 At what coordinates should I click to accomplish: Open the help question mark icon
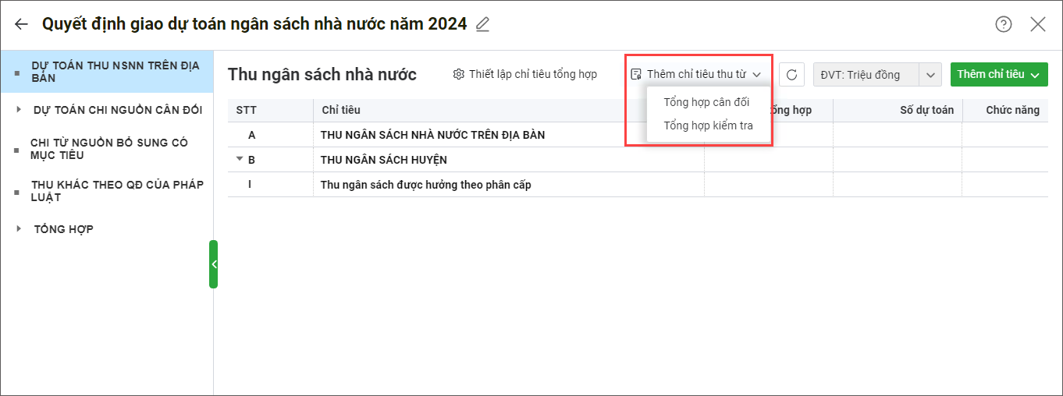1003,24
